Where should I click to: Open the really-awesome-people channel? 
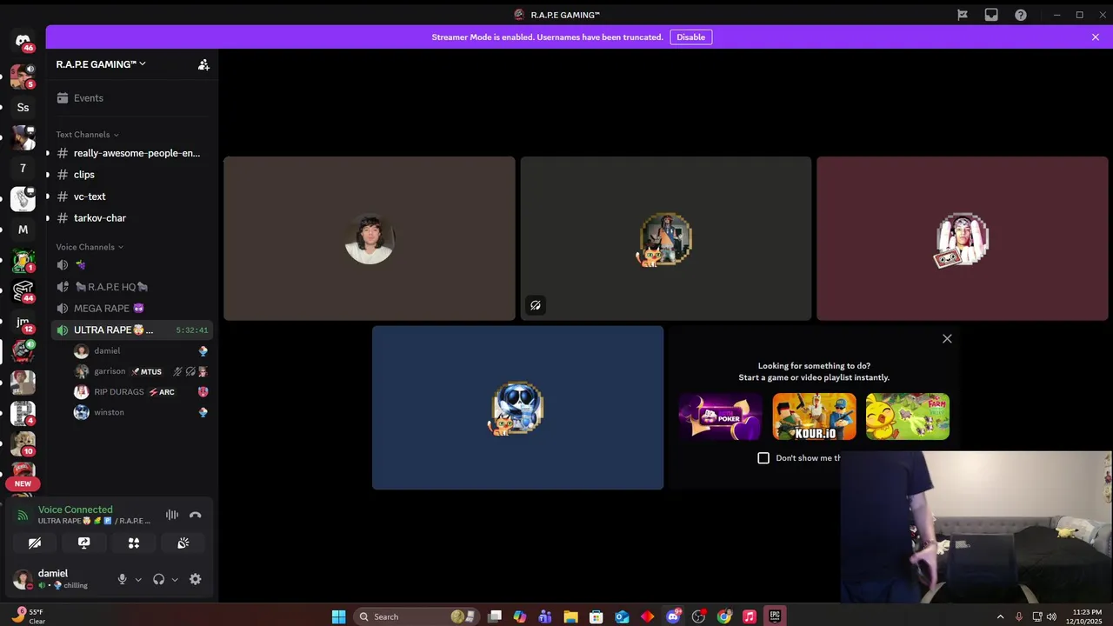130,153
